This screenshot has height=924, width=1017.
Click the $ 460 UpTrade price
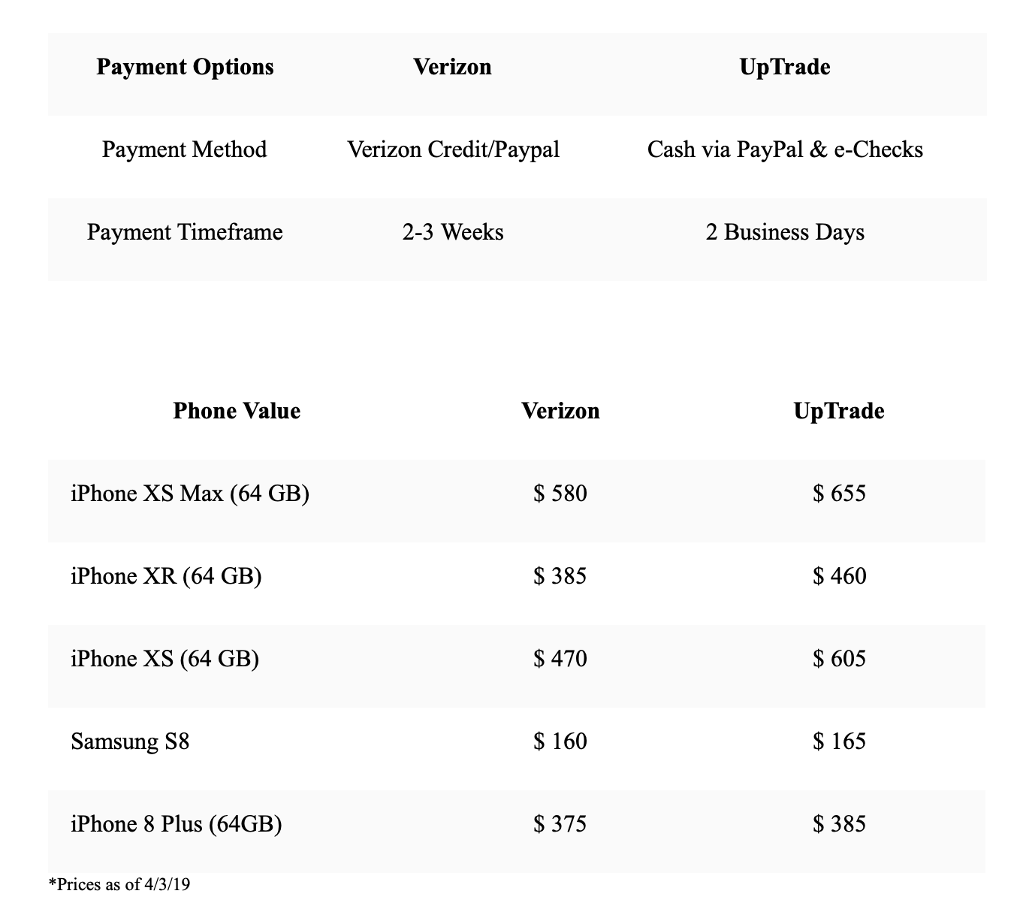point(839,576)
